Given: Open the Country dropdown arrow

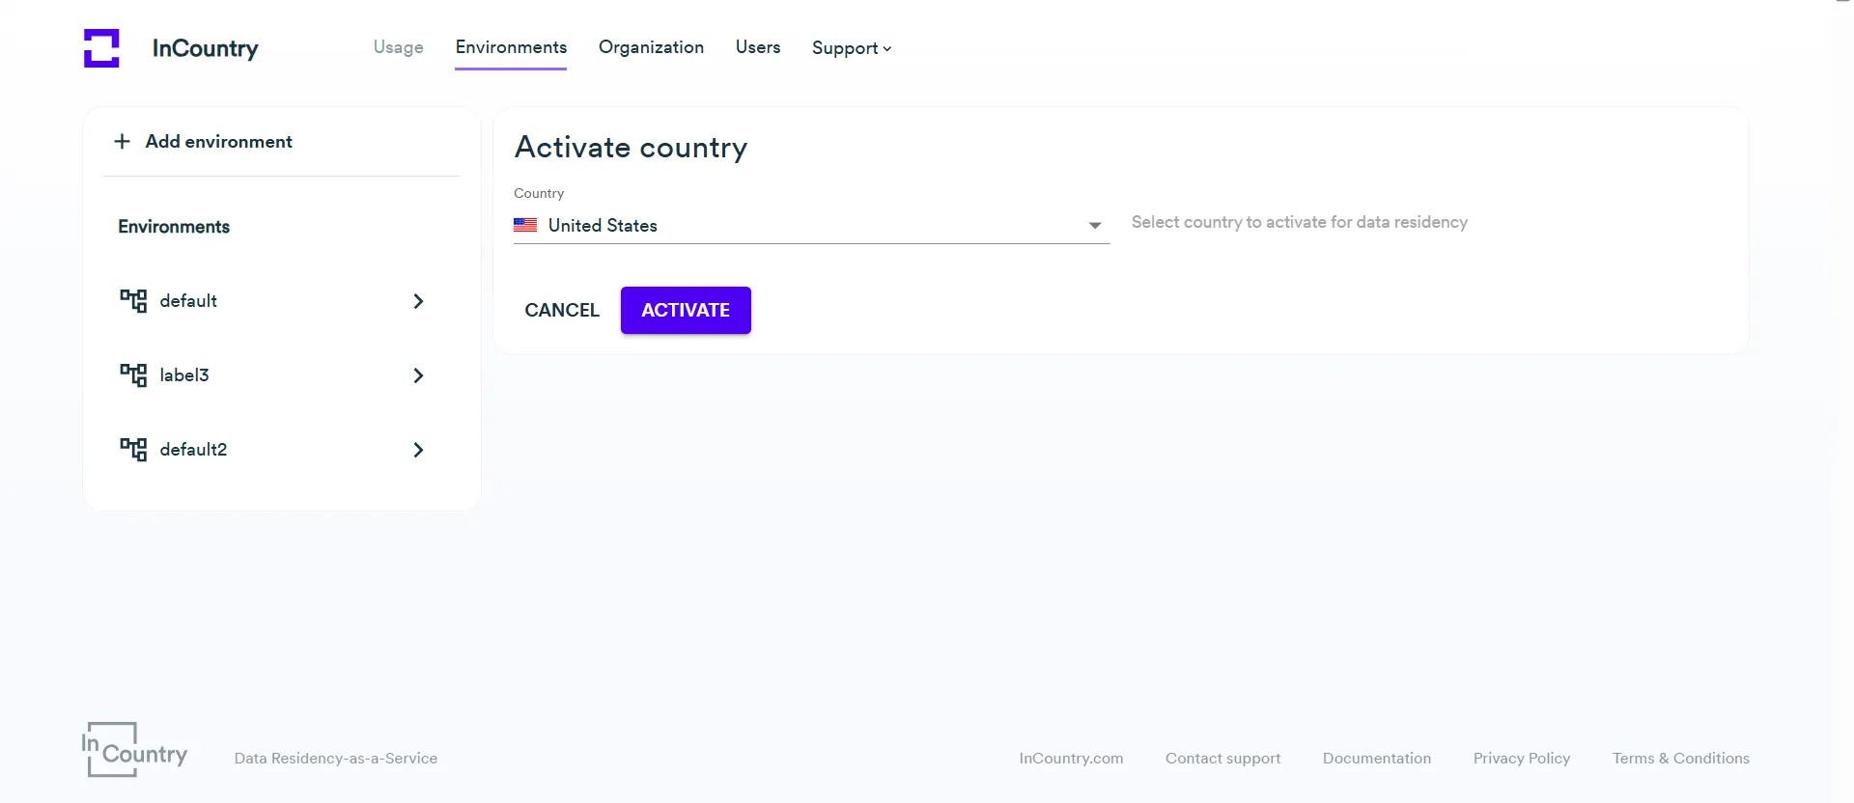Looking at the screenshot, I should click(1095, 226).
